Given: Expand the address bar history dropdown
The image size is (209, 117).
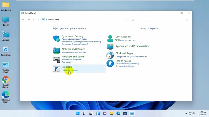Looking at the screenshot, I should pyautogui.click(x=127, y=20).
